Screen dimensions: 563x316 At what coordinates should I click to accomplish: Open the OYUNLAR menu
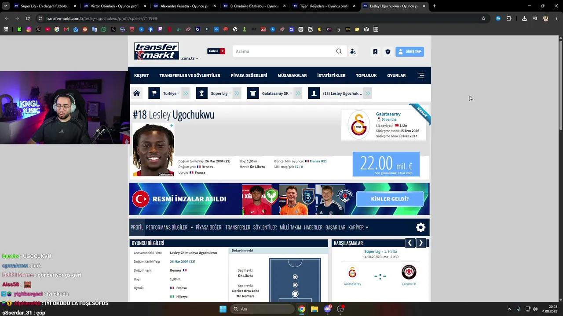pos(396,75)
